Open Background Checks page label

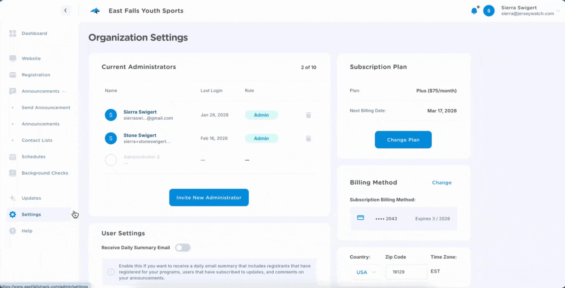coord(45,173)
